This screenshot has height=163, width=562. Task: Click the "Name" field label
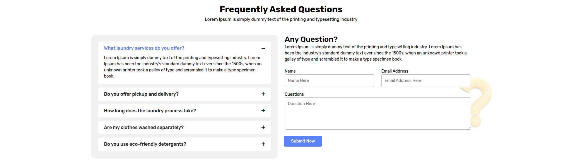[x=290, y=71]
